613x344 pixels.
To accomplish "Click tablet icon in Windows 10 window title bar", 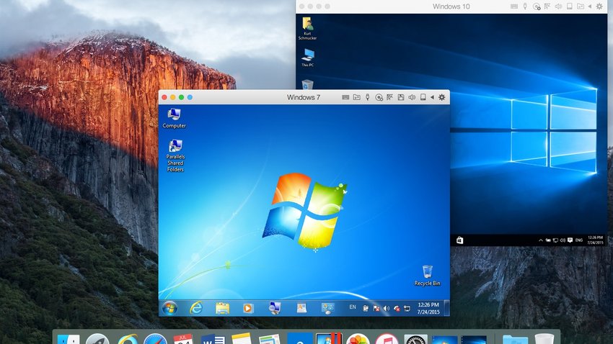I will click(570, 6).
